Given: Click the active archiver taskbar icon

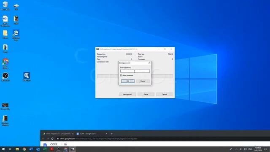Looking at the screenshot, I should click(x=72, y=149).
